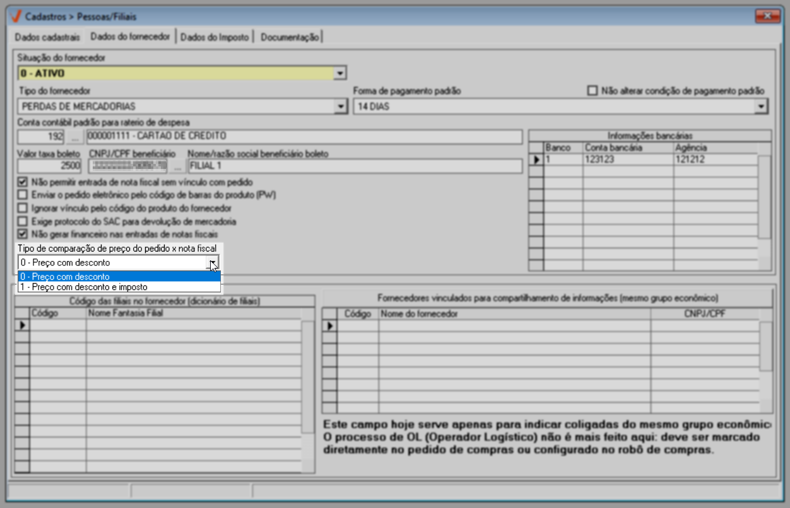The image size is (790, 508).
Task: Select the row indicator arrow in bank info grid
Action: 536,160
